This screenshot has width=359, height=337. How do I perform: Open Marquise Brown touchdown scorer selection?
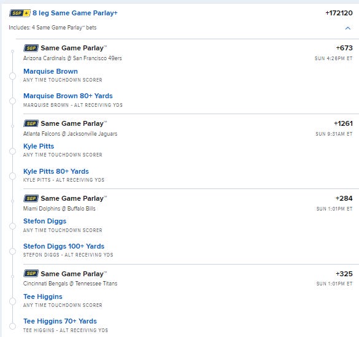click(x=50, y=71)
